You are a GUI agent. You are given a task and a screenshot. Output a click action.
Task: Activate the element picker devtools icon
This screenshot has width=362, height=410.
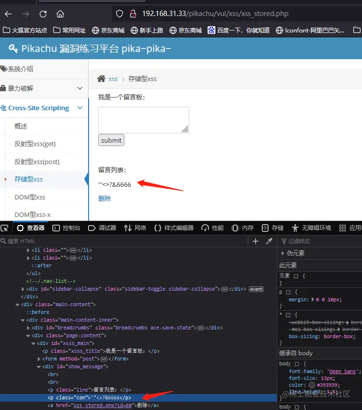(4, 228)
